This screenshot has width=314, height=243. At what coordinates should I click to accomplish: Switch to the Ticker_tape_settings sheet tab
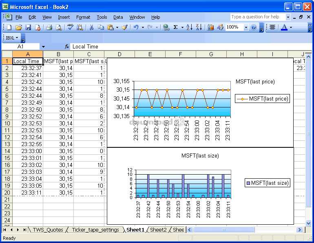[x=95, y=230]
